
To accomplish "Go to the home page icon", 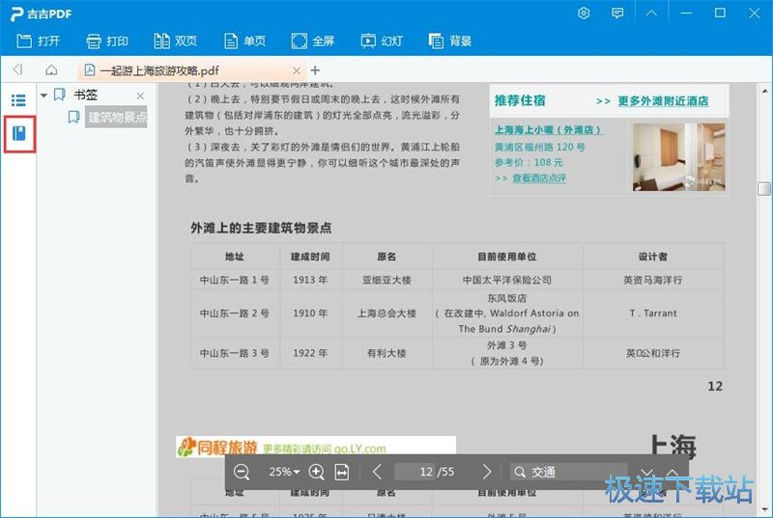I will (51, 69).
